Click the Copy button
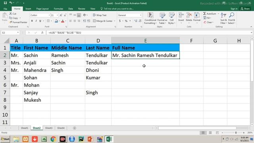254x143 pixels. pyautogui.click(x=13, y=18)
